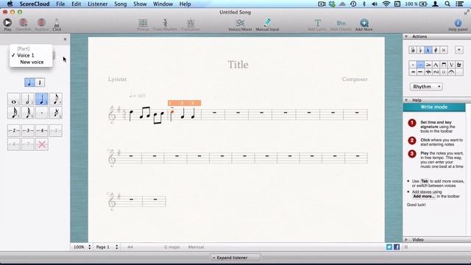Screen dimensions: 471x265
Task: Click the volume menu bar icon
Action: (375, 4)
